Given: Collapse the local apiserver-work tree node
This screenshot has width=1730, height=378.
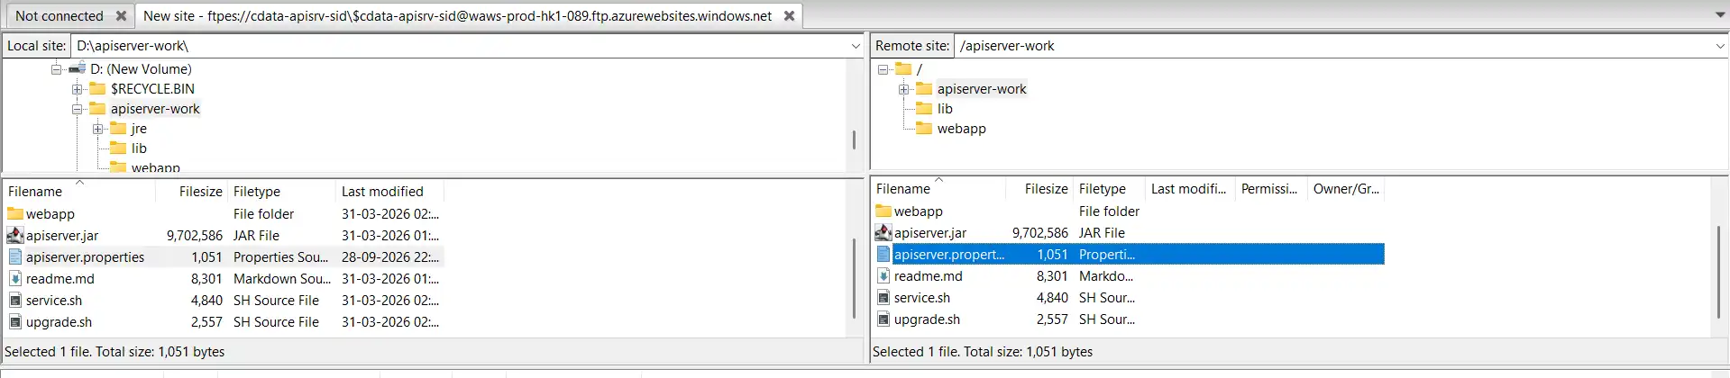Looking at the screenshot, I should pos(78,109).
